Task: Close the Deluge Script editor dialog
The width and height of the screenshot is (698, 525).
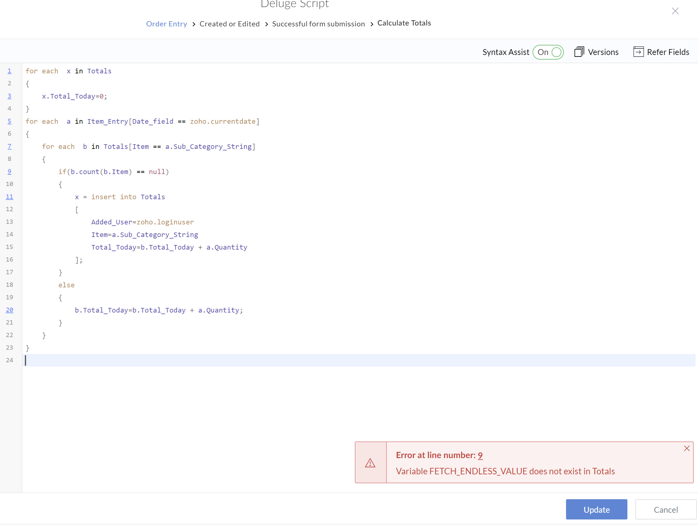Action: 675,11
